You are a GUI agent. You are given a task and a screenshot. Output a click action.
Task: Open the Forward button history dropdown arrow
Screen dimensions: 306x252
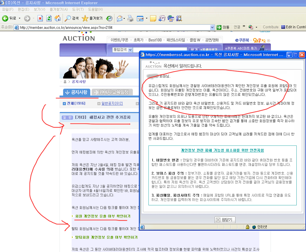point(33,18)
